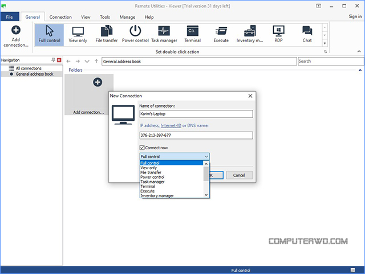Click the status bar icon at right

coord(353,270)
